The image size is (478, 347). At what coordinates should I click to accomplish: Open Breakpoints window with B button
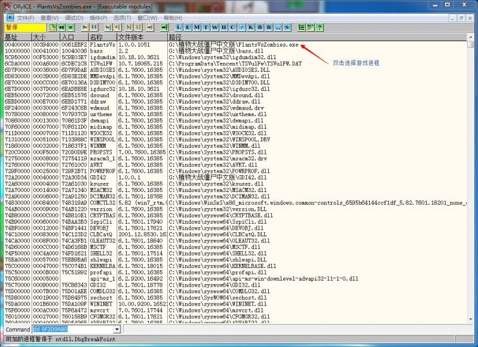tap(260, 28)
